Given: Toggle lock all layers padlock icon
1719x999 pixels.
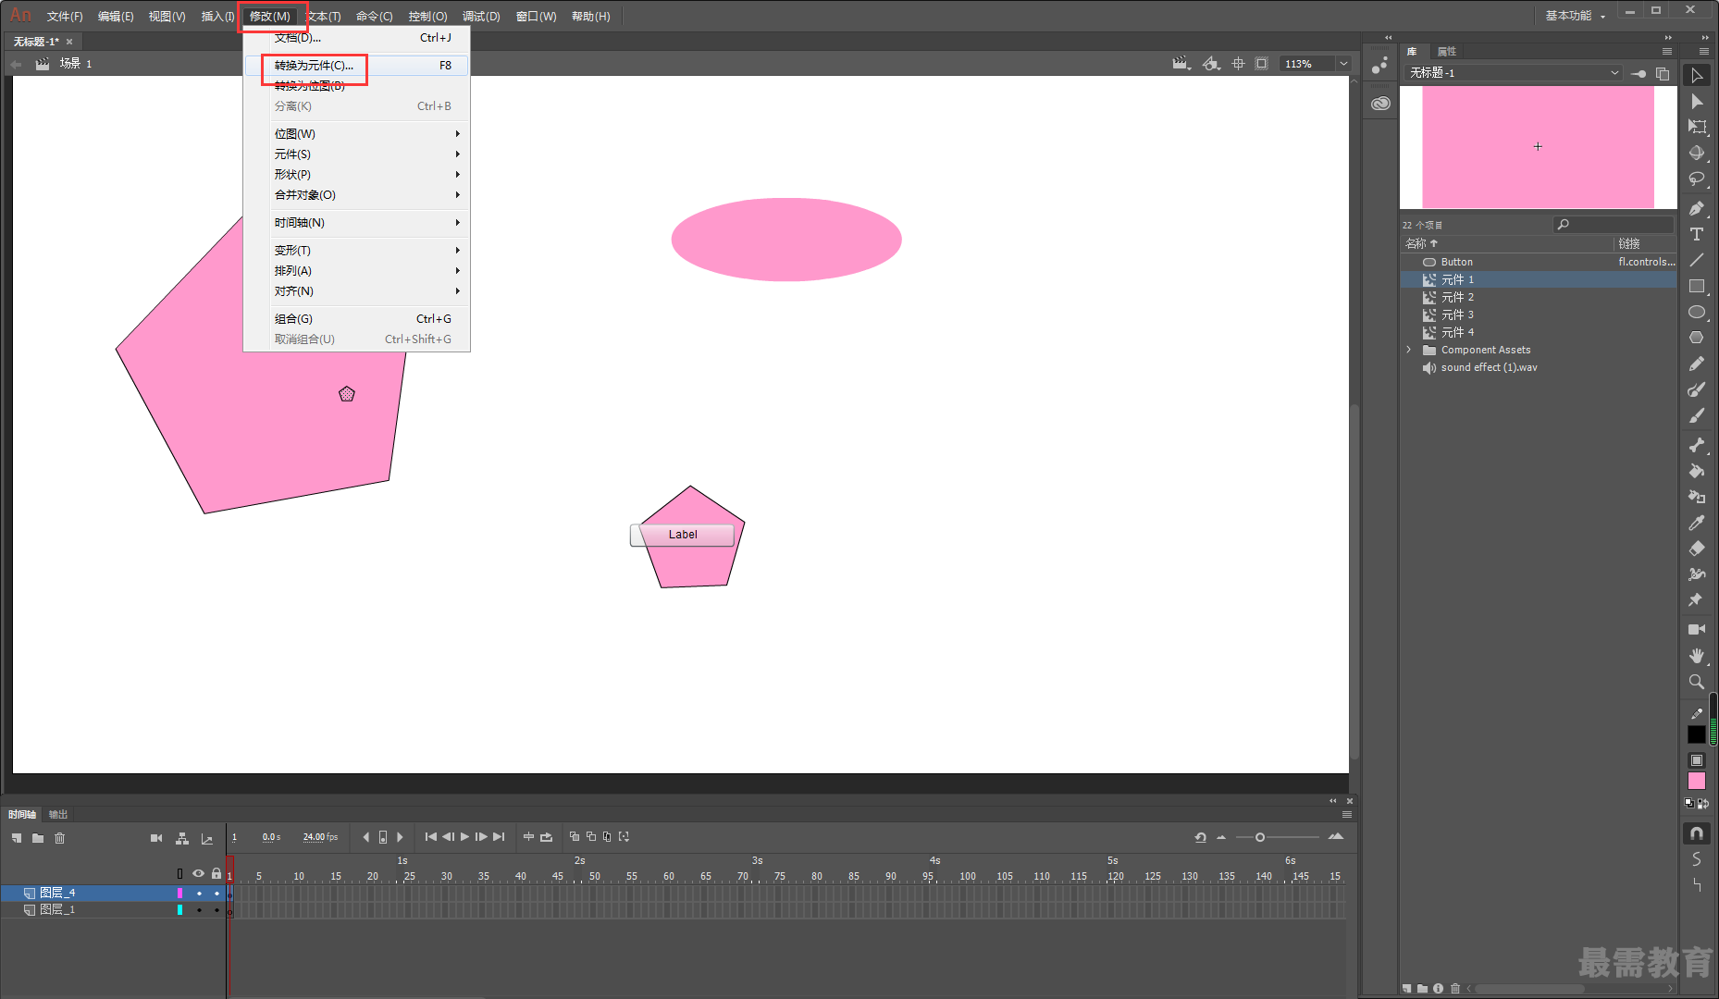Looking at the screenshot, I should click(x=216, y=873).
